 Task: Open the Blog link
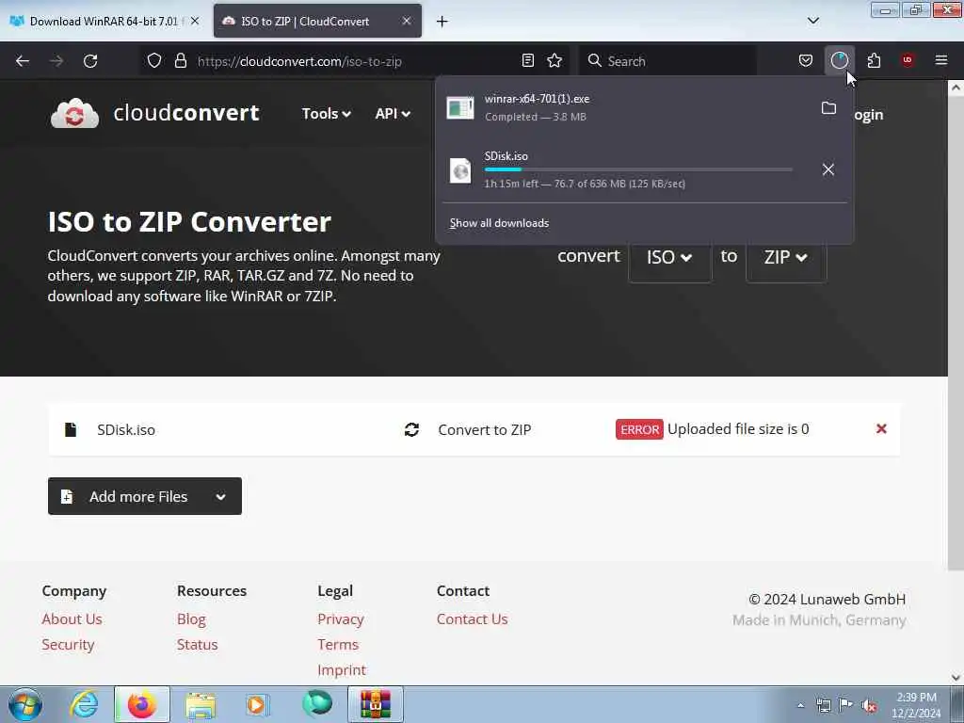191,619
